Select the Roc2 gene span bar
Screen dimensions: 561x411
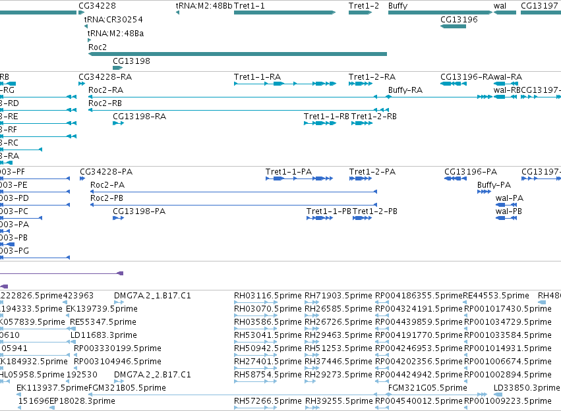tap(237, 54)
